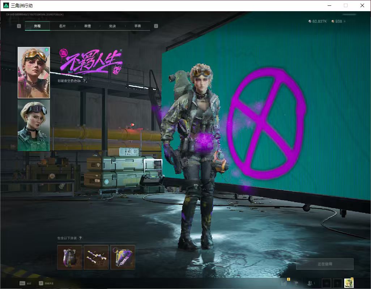Open the help question mark beside the skin description

point(84,81)
